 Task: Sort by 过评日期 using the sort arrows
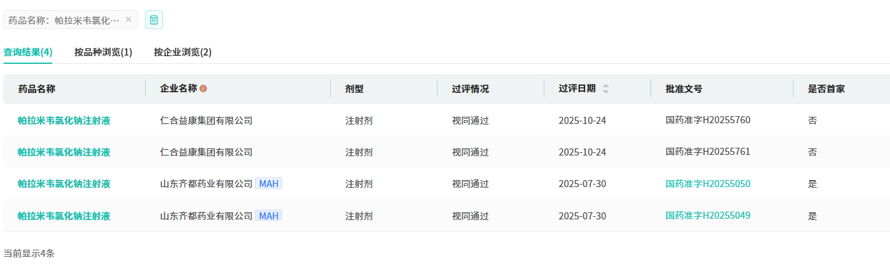tap(605, 89)
